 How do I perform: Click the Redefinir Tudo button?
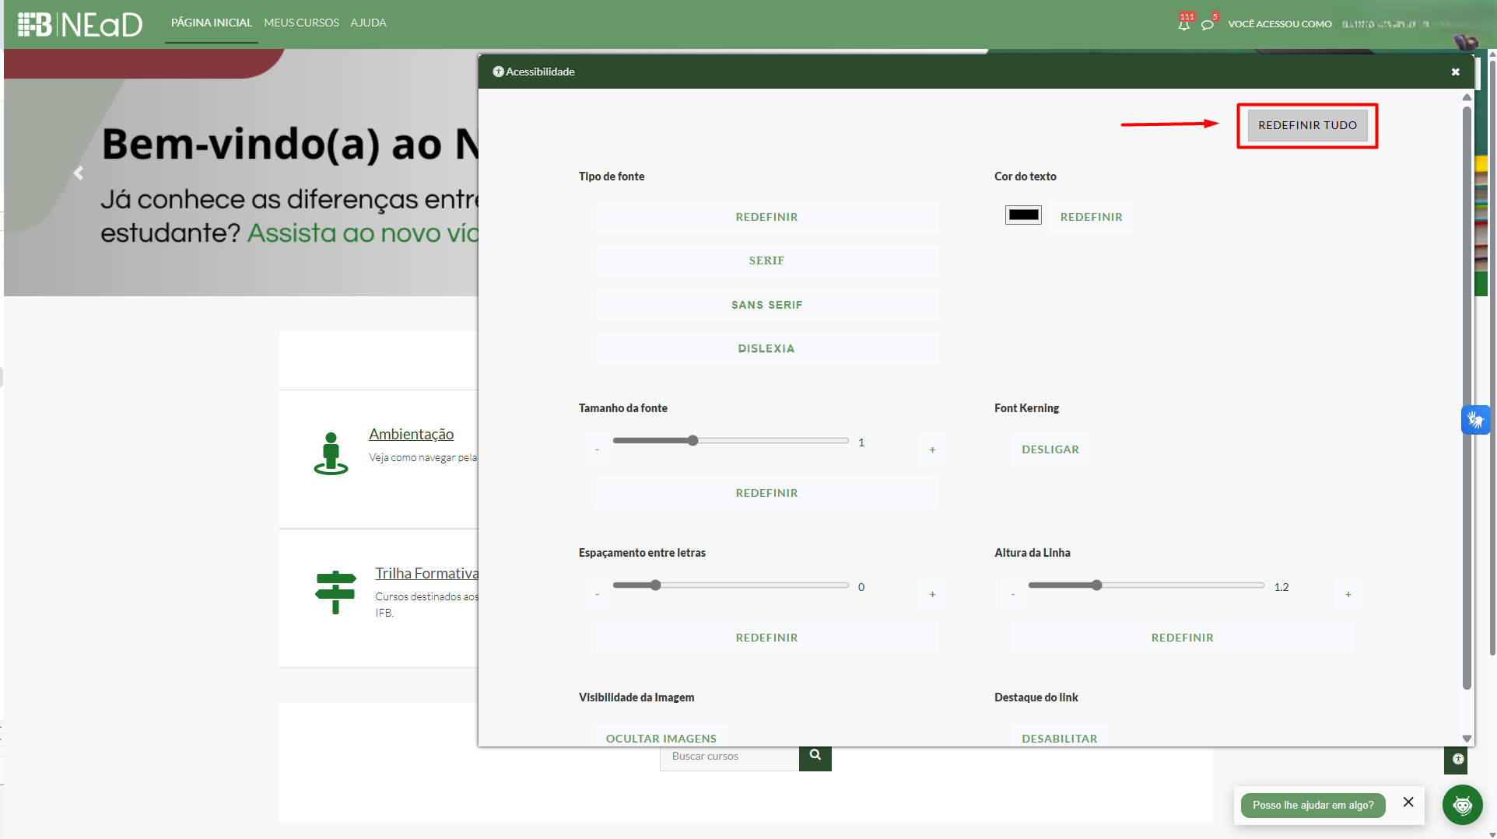click(1306, 125)
